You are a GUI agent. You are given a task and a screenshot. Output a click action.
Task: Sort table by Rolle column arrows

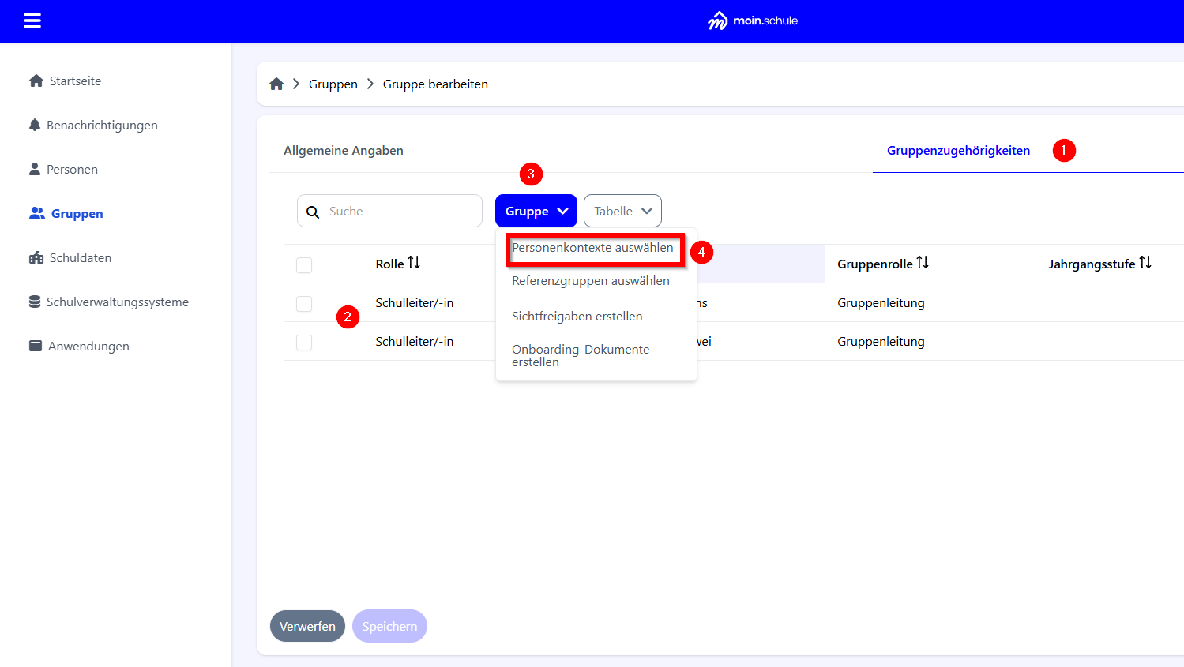[x=414, y=263]
